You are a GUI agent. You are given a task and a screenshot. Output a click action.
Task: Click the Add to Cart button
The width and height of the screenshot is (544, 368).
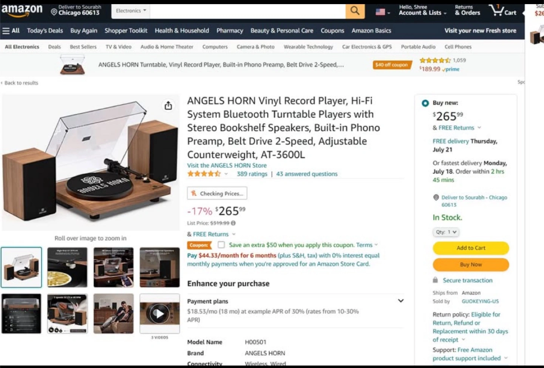(x=471, y=248)
